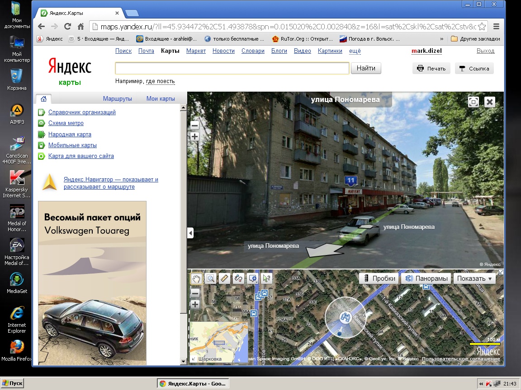Close the street panorama viewer
This screenshot has height=390, width=521.
(x=489, y=102)
